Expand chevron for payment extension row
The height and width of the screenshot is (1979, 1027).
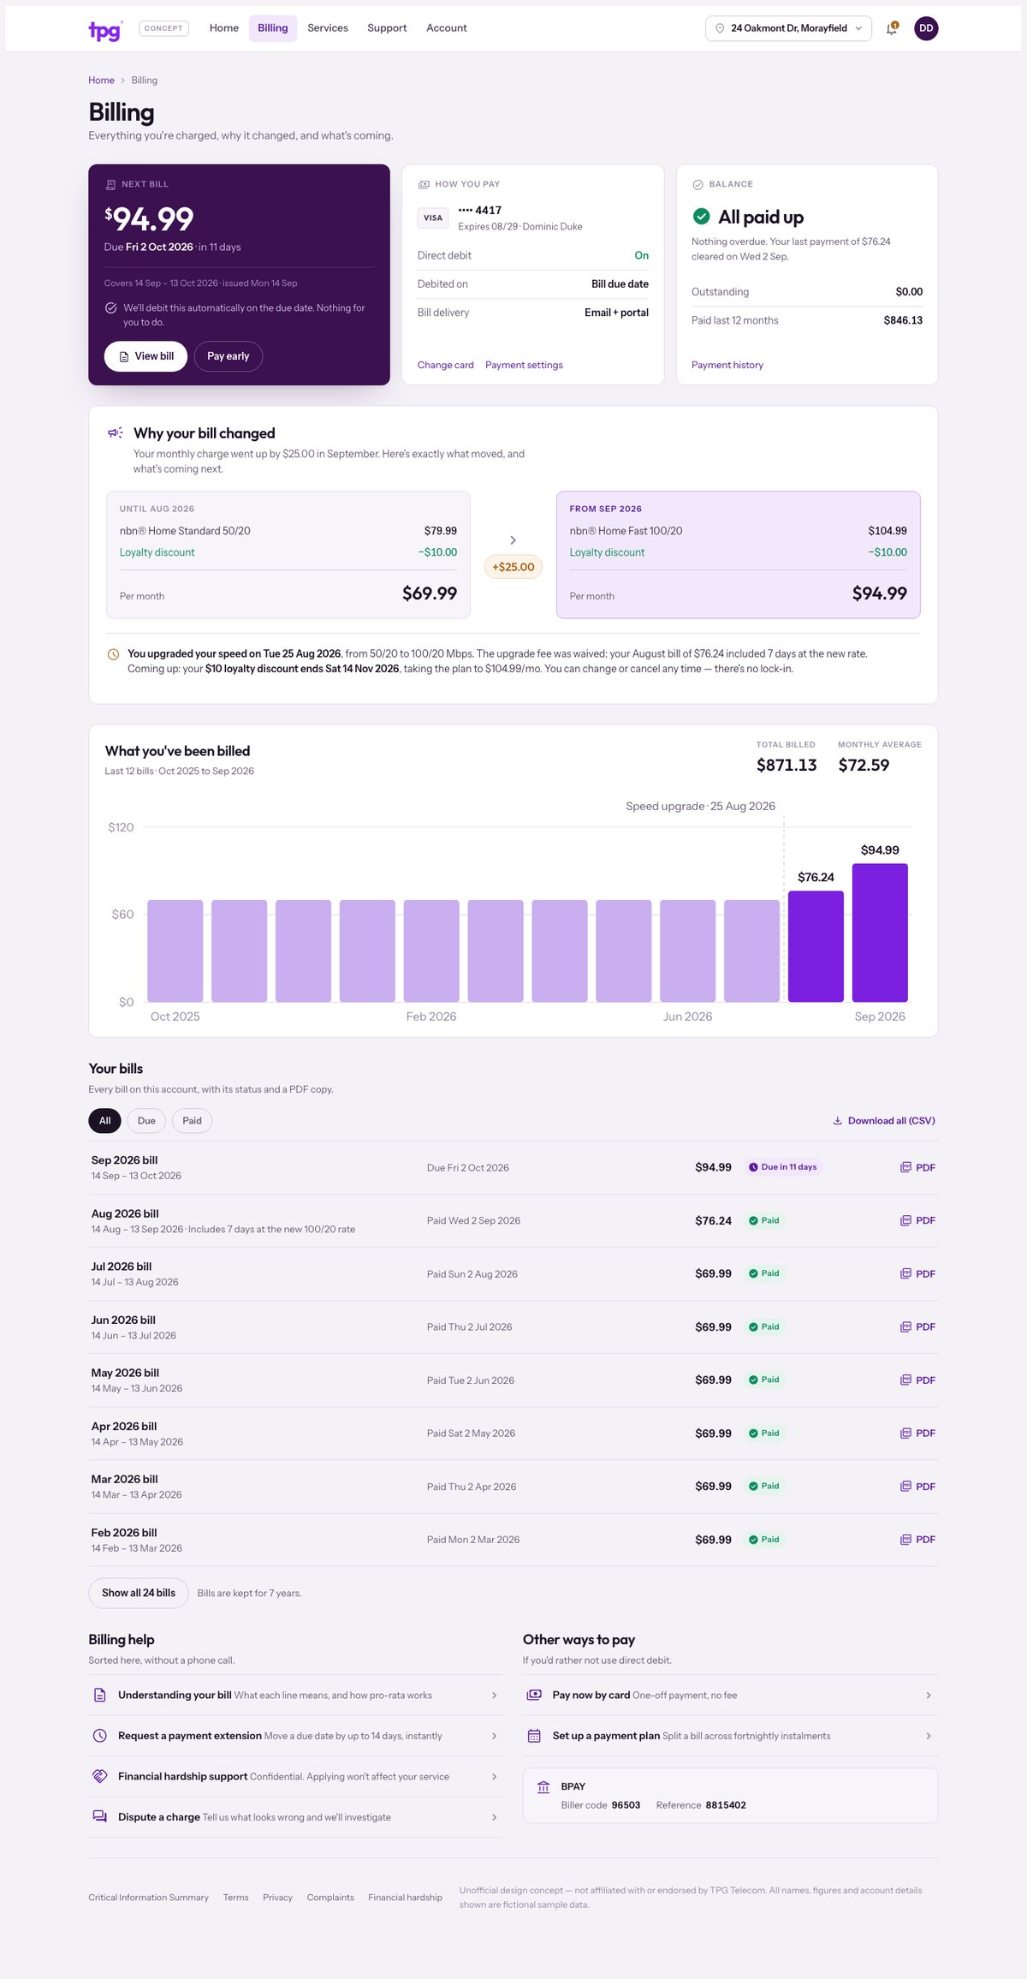[495, 1736]
